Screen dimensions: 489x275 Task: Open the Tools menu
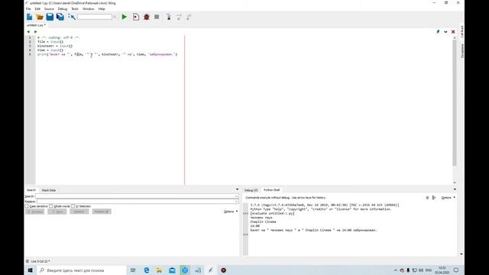75,9
